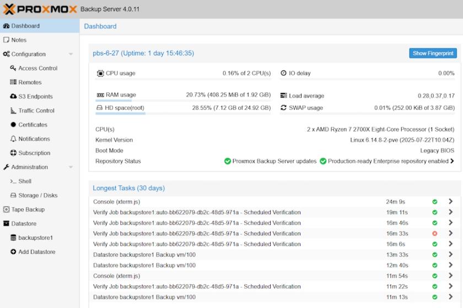Image resolution: width=463 pixels, height=308 pixels.
Task: Click Production-ready Enterprise repository enabled text
Action: coord(388,161)
